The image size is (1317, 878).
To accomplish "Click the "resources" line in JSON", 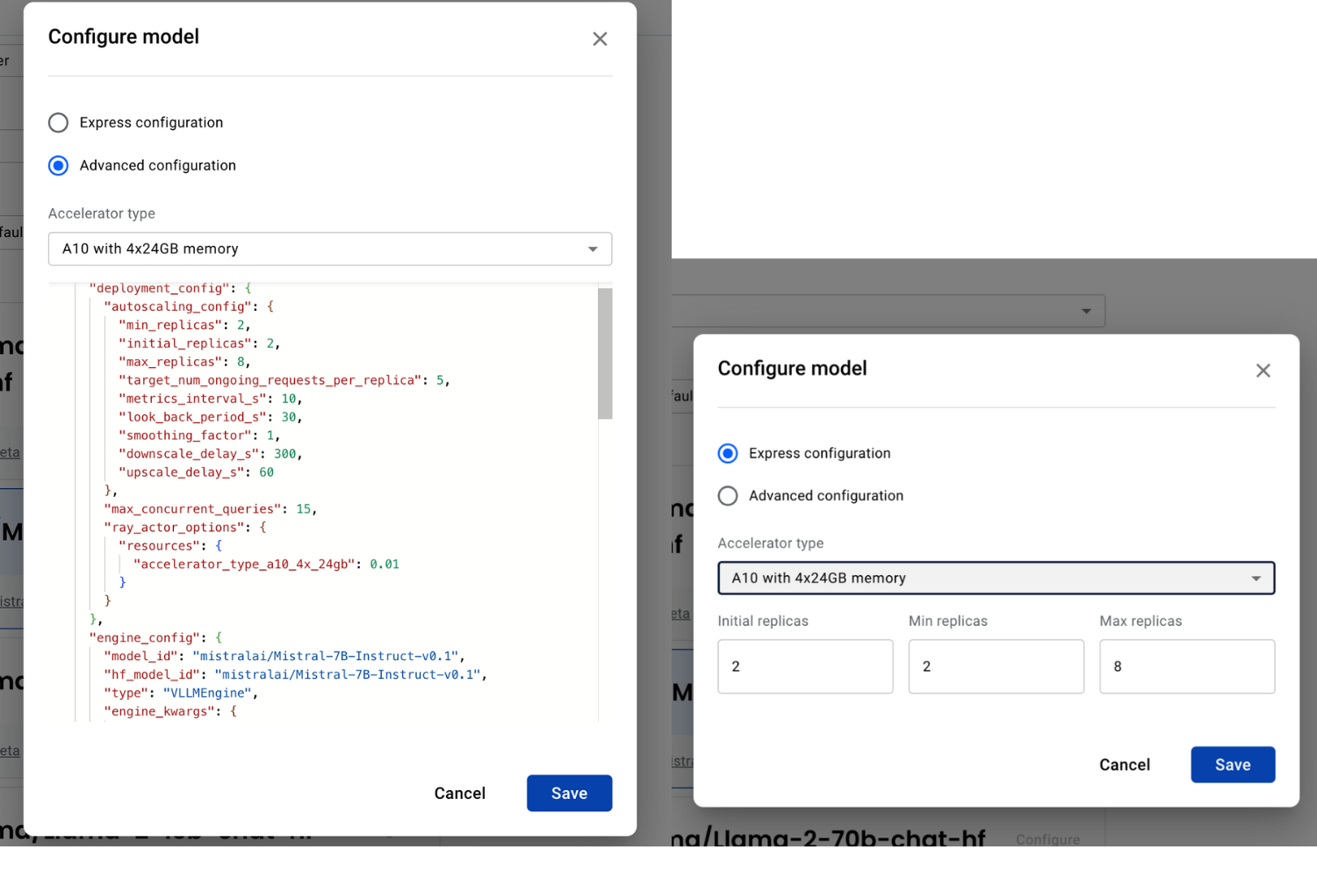I will [170, 546].
